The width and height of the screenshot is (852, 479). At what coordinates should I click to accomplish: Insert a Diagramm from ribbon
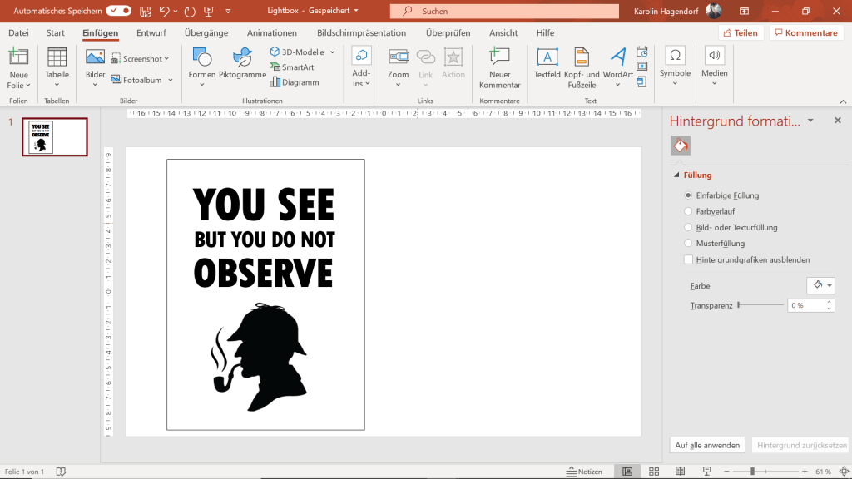[294, 82]
